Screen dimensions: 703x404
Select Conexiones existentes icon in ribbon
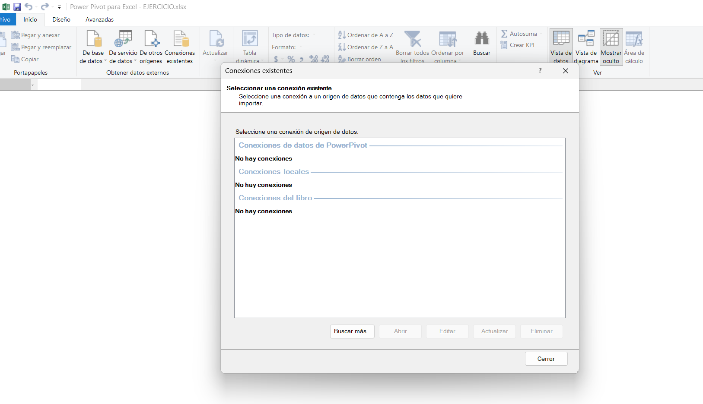[x=180, y=39]
